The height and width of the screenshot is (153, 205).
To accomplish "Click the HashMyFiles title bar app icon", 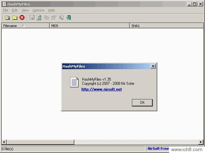I will tap(4, 4).
